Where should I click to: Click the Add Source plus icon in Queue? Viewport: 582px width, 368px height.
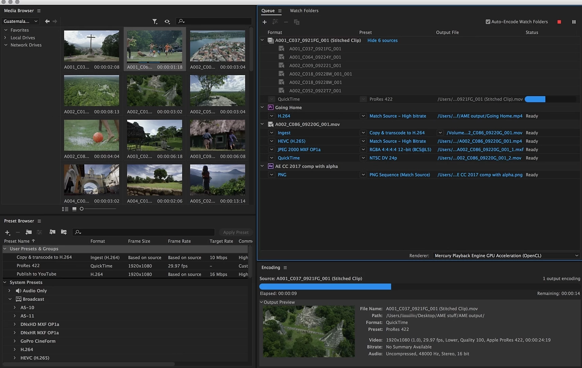[264, 22]
